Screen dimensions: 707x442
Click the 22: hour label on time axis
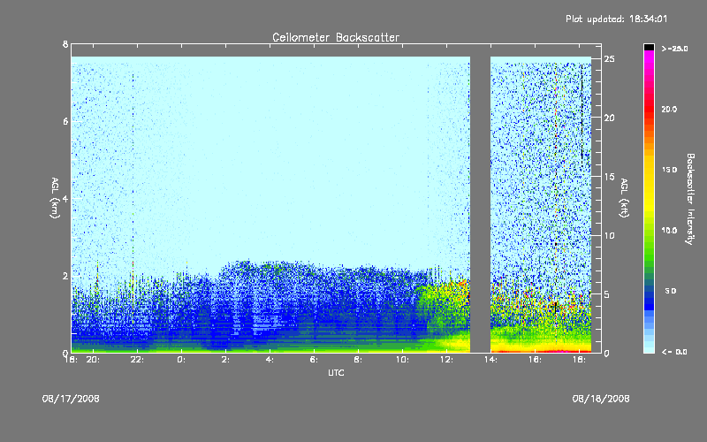137,360
